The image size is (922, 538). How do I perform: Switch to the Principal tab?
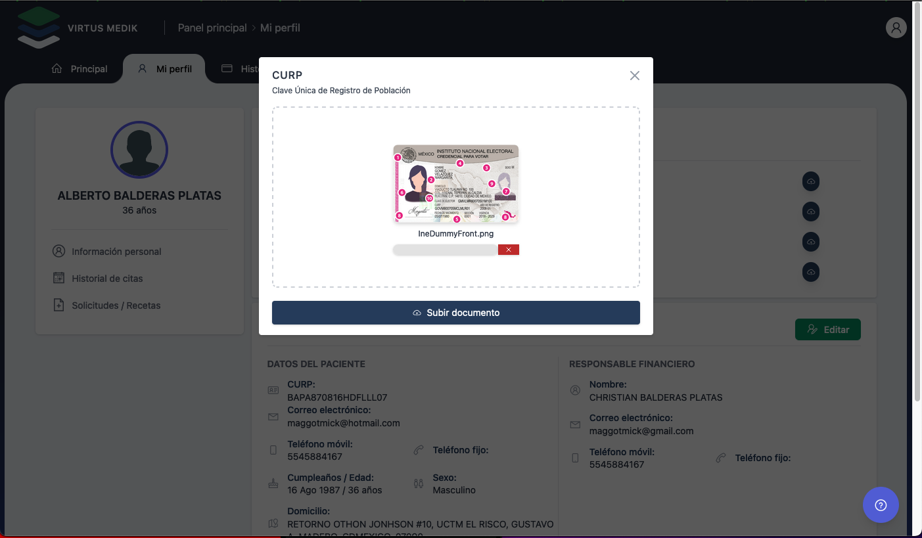coord(80,69)
